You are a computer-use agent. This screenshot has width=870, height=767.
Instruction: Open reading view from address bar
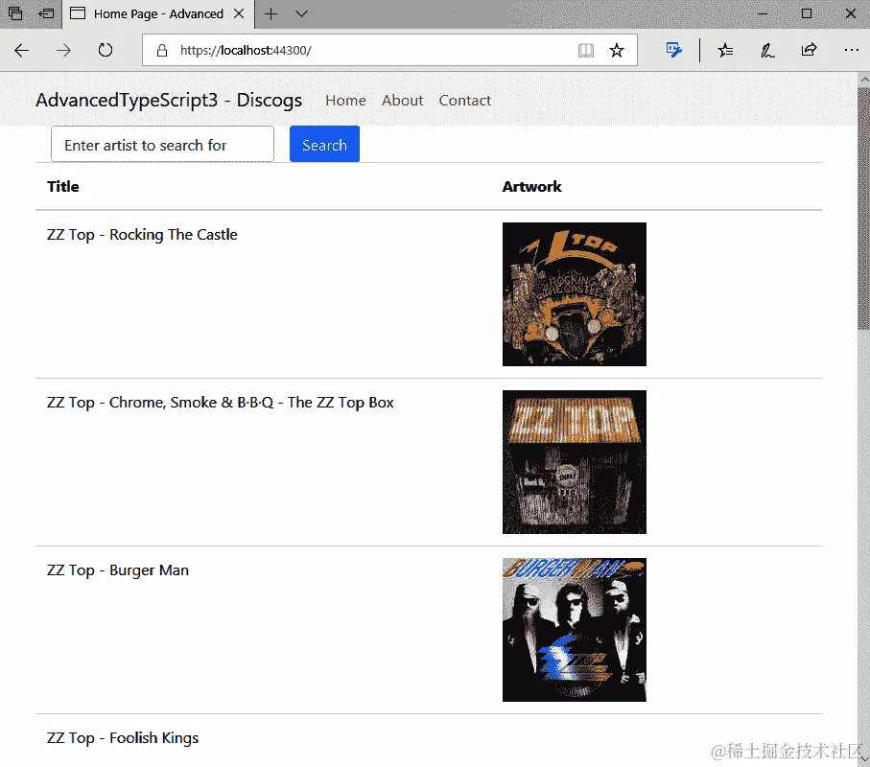pos(586,51)
